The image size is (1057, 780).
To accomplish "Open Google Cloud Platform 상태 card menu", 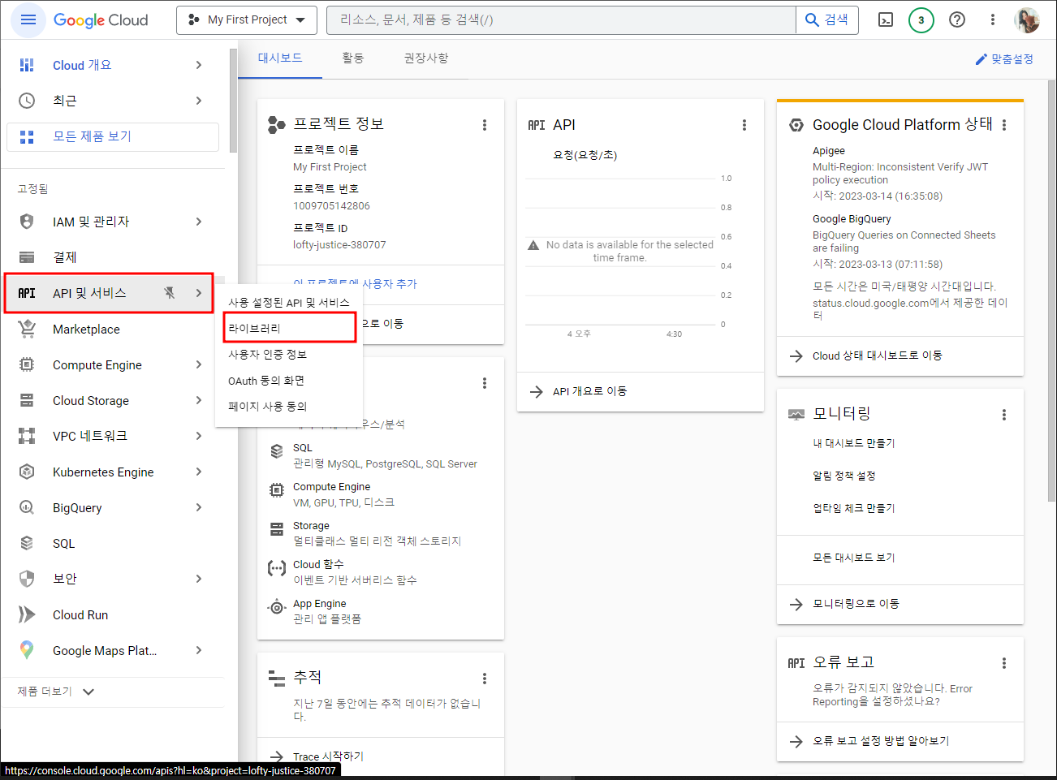I will tap(1004, 125).
